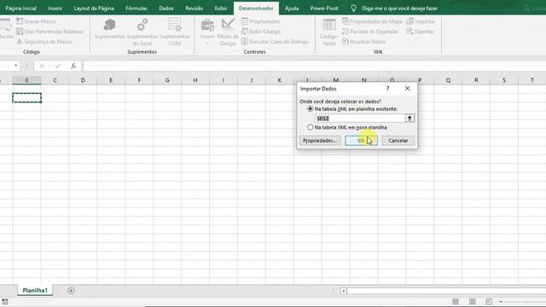Open Inserir ribbon tab
The height and width of the screenshot is (307, 546).
(55, 8)
